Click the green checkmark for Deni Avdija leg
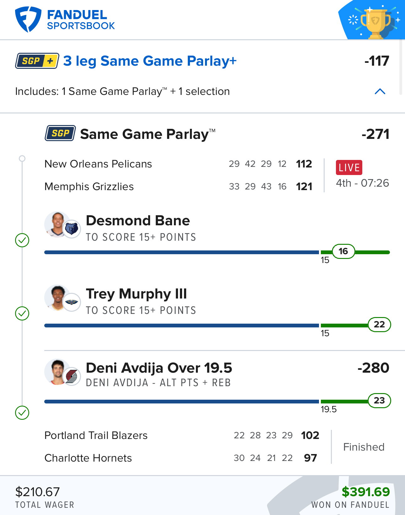This screenshot has height=515, width=405. (22, 413)
